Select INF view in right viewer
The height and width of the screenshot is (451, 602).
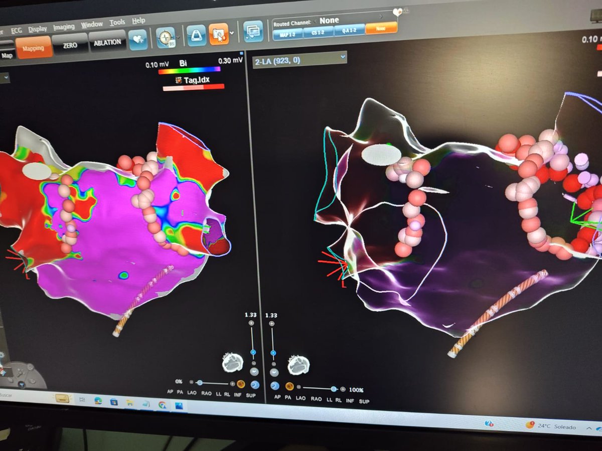pos(350,400)
